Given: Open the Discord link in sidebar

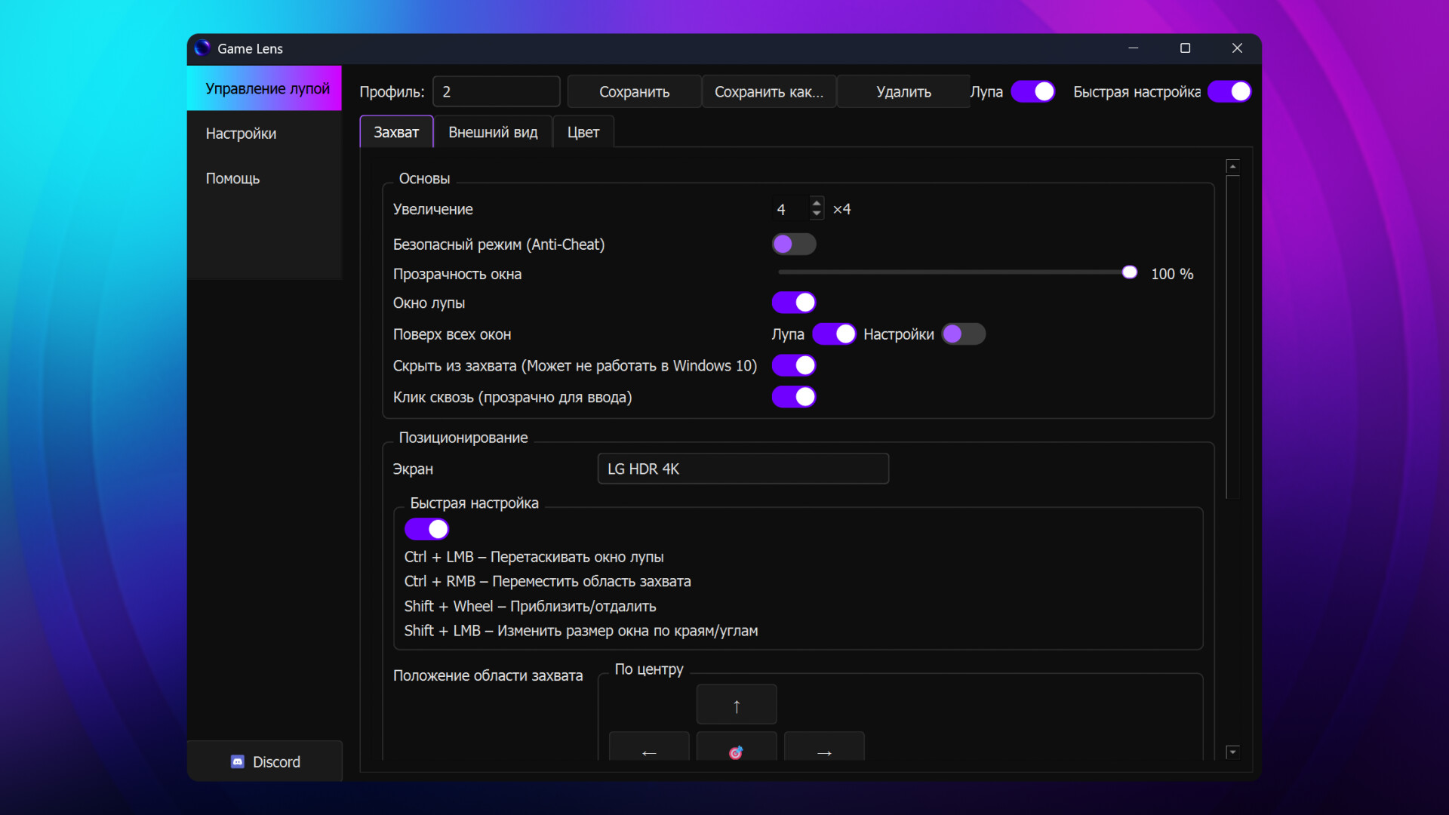Looking at the screenshot, I should pyautogui.click(x=265, y=761).
